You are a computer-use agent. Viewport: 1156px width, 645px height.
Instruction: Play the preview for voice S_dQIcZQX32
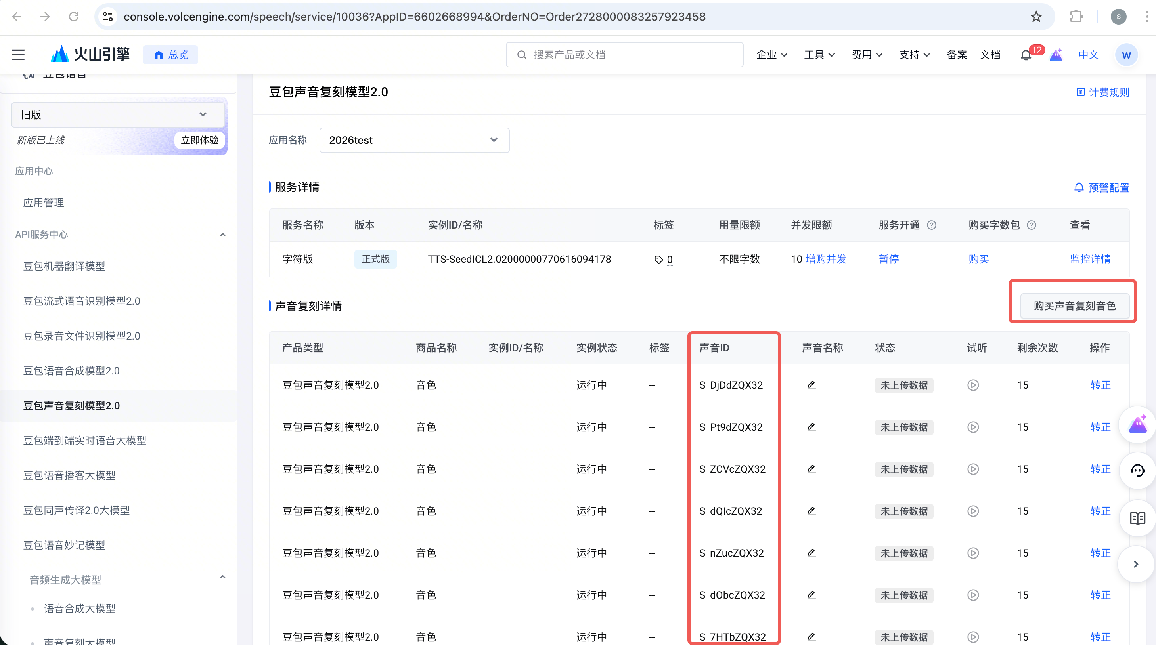coord(973,511)
